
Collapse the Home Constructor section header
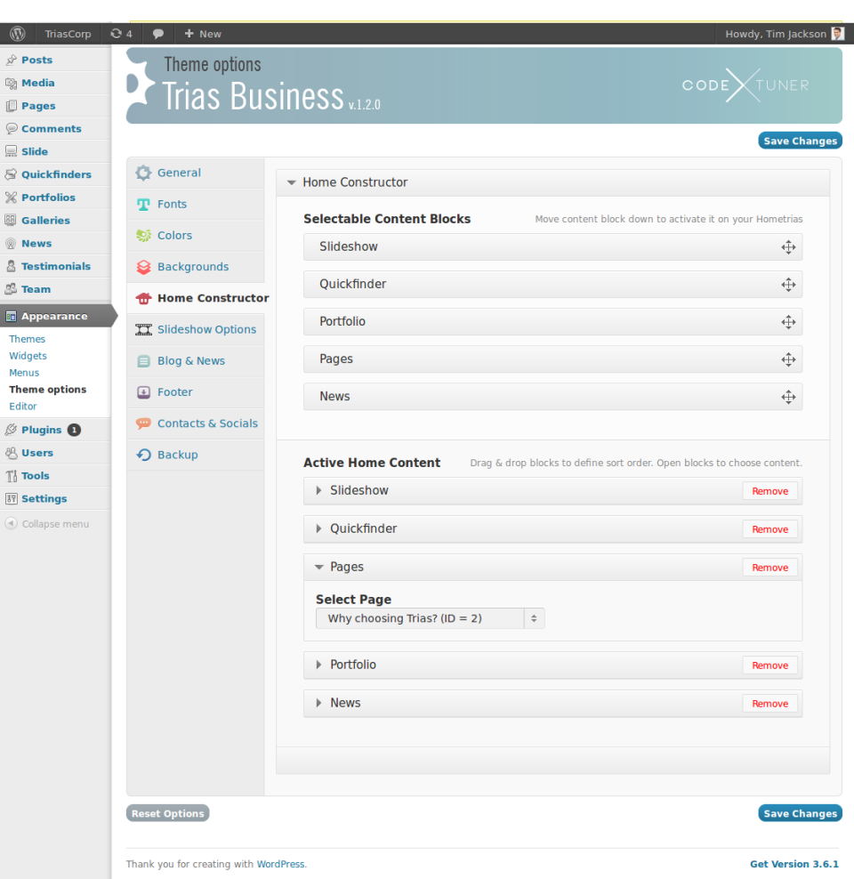pyautogui.click(x=552, y=182)
